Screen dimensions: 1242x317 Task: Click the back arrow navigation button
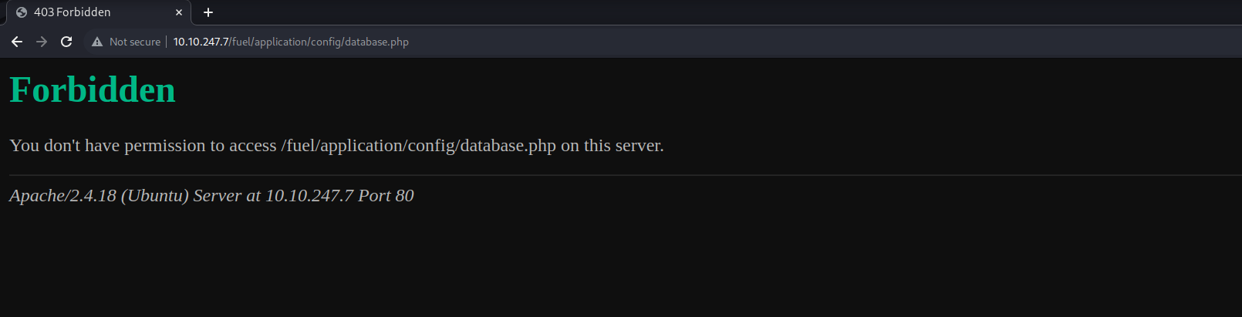click(17, 42)
